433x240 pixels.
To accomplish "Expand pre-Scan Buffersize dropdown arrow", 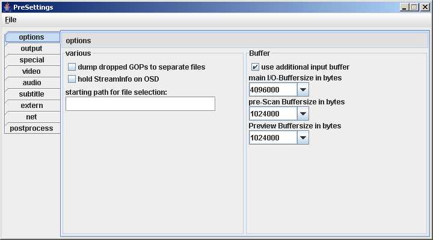I will [x=303, y=113].
